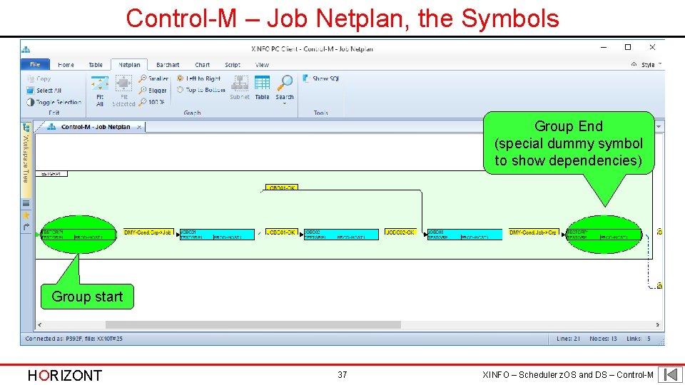Switch to the Table ribbon tab
Viewport: 685px width, 385px height.
click(x=95, y=65)
